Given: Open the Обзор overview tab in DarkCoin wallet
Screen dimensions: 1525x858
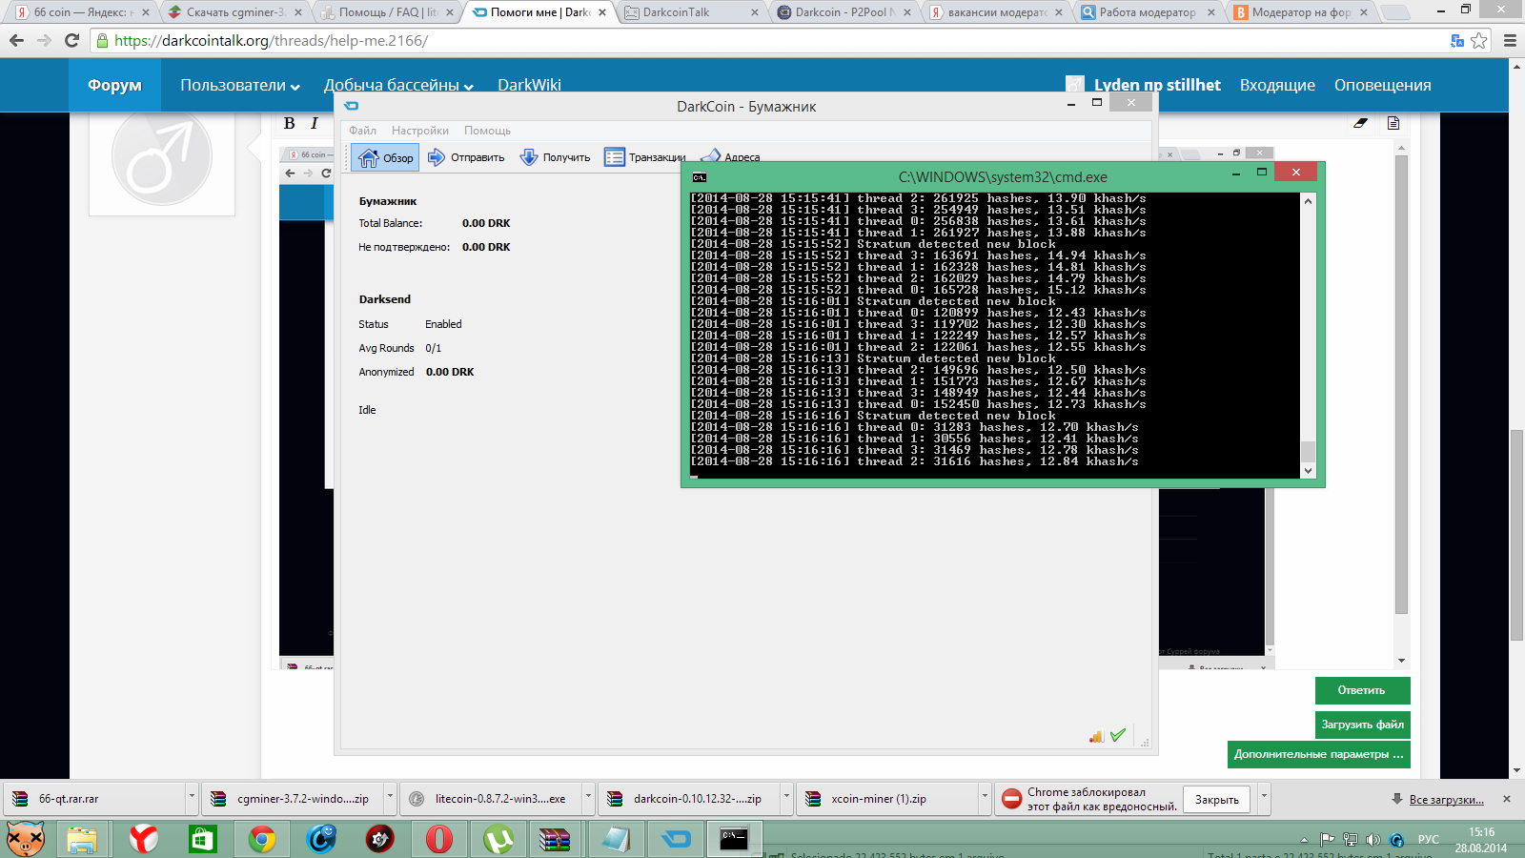Looking at the screenshot, I should [385, 157].
